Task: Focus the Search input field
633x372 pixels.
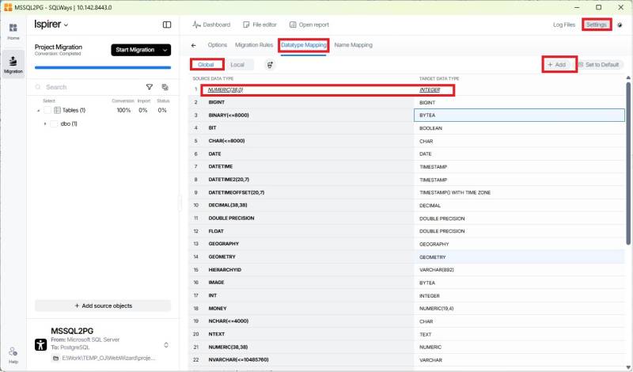Action: pyautogui.click(x=87, y=87)
